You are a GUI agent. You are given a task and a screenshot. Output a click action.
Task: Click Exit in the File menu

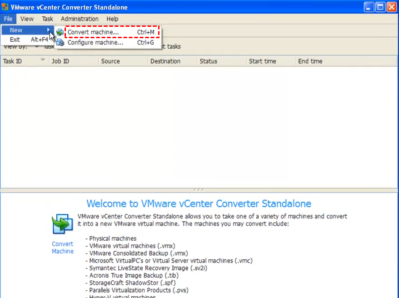point(15,40)
